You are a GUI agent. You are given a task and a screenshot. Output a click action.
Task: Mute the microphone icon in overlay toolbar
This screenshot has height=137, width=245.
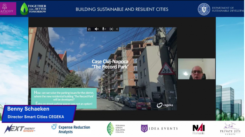click(104, 29)
